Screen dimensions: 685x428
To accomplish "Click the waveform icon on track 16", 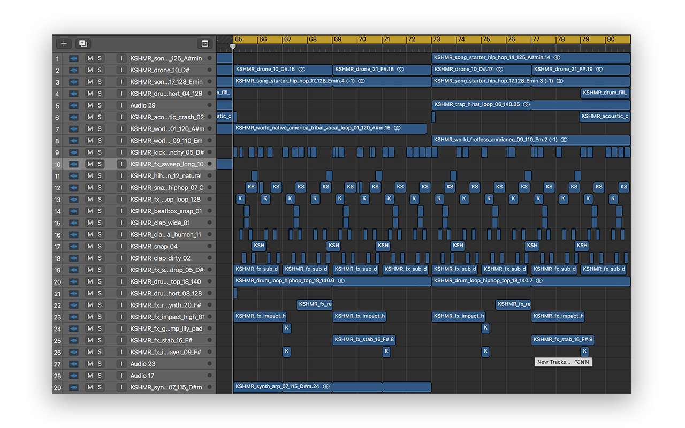I will coord(73,235).
